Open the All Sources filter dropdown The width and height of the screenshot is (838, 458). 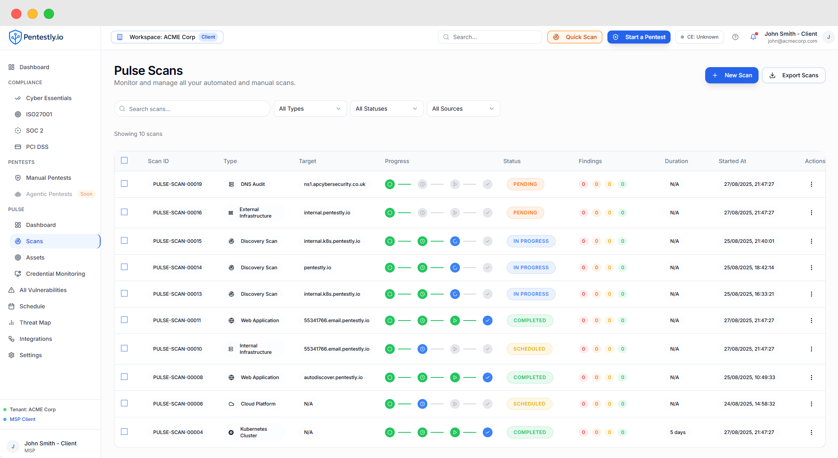coord(463,109)
